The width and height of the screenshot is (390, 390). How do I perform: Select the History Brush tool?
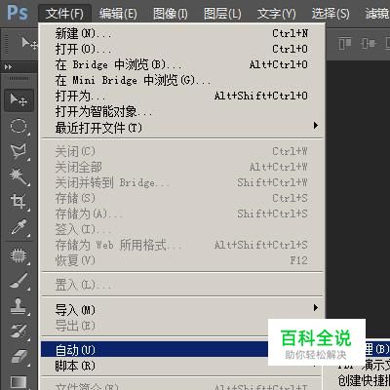point(19,331)
